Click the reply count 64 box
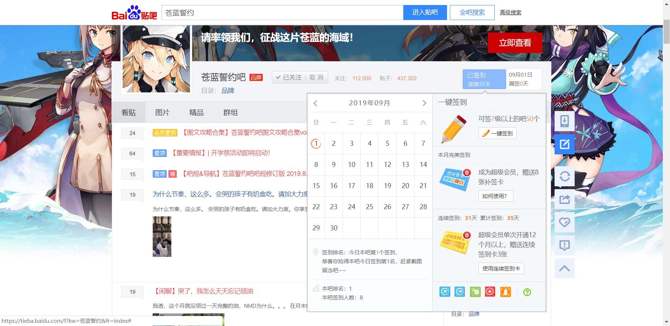Viewport: 670px width, 326px height. [x=132, y=153]
